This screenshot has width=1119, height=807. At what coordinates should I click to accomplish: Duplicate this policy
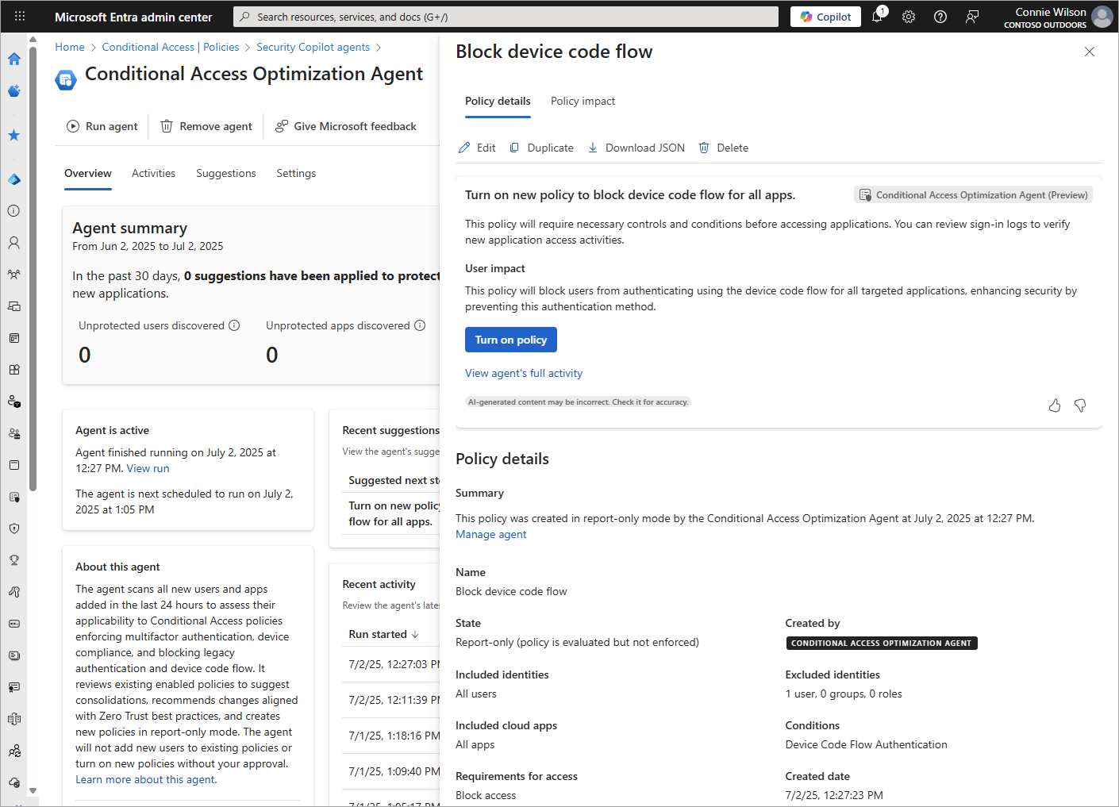(541, 148)
